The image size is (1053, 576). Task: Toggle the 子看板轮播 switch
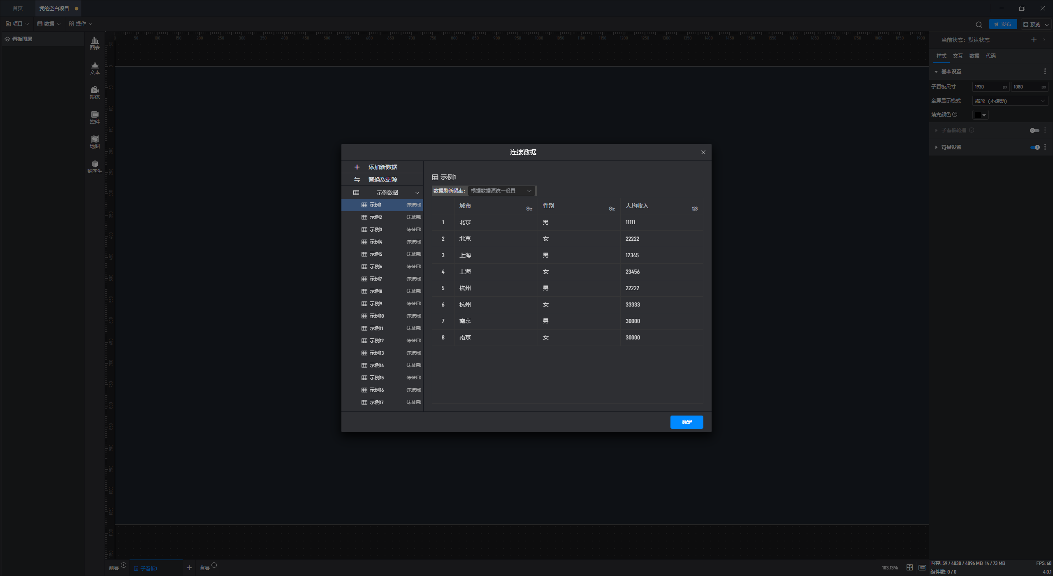(1034, 130)
